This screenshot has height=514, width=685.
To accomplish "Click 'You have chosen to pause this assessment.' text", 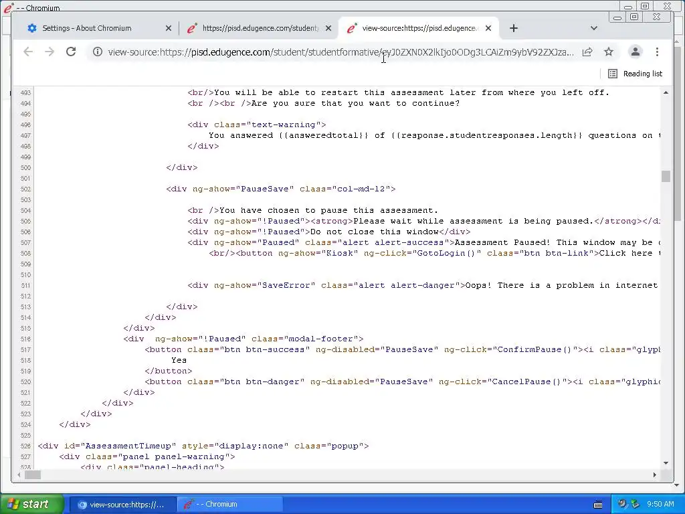I will point(328,211).
